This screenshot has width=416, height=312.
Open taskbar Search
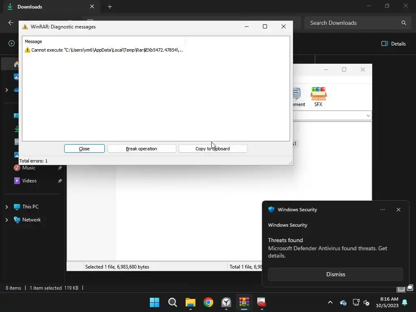(172, 302)
